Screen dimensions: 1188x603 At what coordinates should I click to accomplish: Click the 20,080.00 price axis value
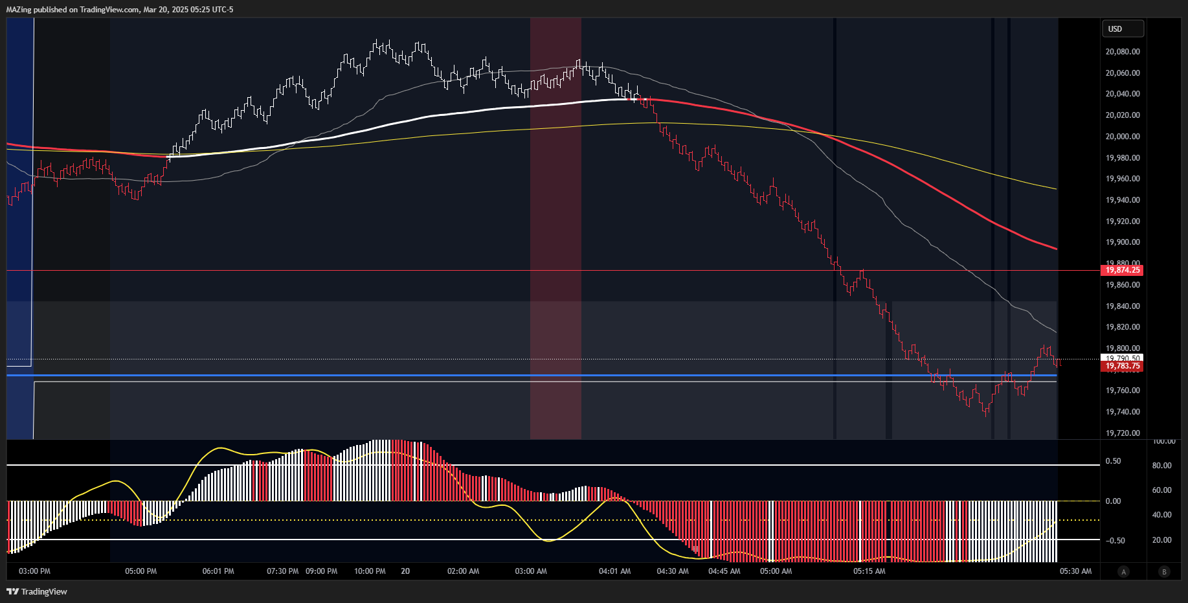tap(1123, 52)
